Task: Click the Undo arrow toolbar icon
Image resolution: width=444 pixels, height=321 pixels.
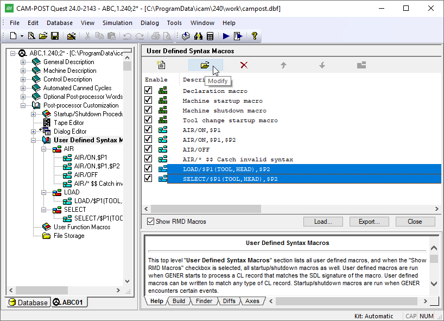Action: point(128,36)
